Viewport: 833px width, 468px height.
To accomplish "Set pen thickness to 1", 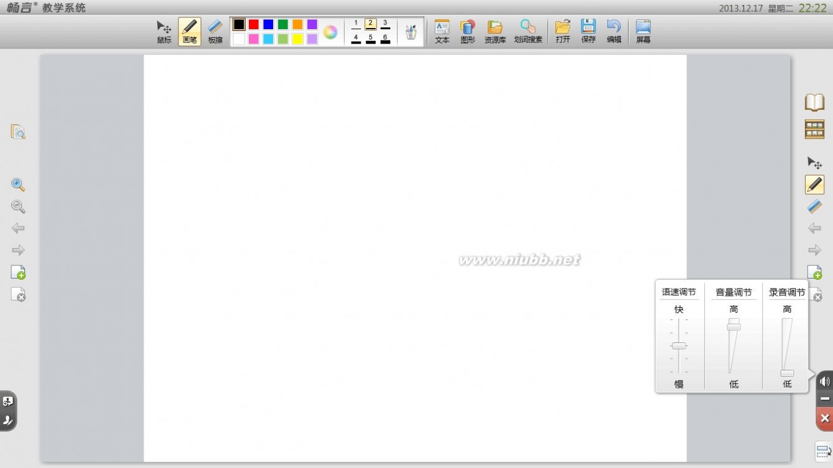I will (x=356, y=24).
